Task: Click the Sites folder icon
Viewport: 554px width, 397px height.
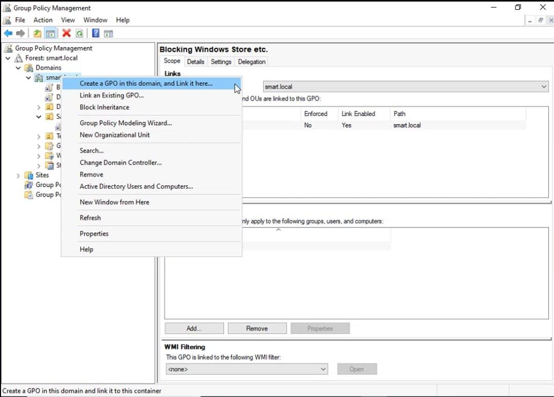Action: (x=29, y=175)
